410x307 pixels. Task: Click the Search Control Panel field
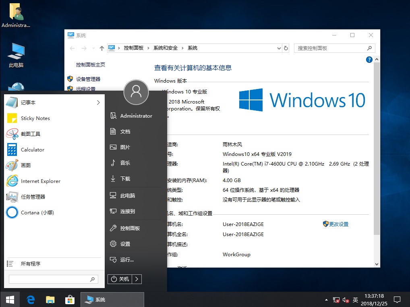tap(335, 48)
